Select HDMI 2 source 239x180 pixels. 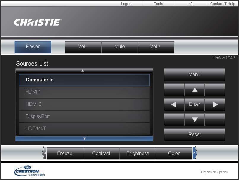click(84, 104)
